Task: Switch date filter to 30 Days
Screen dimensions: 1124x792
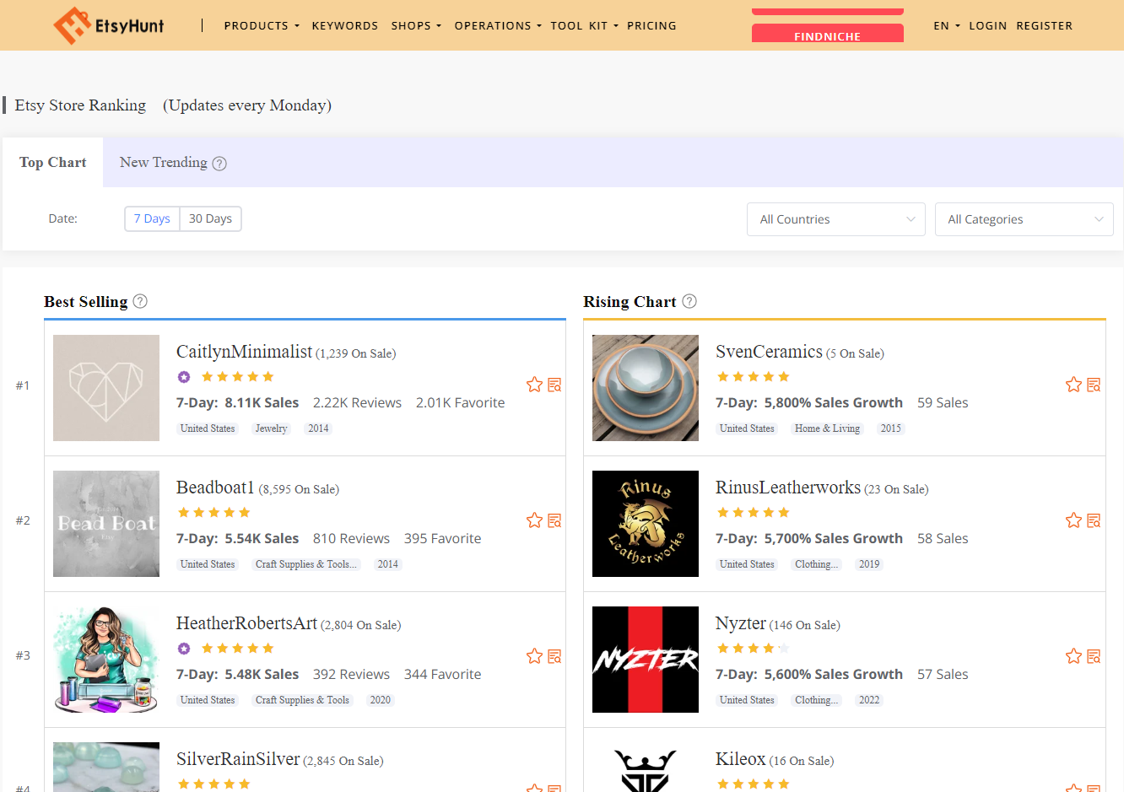Action: [x=210, y=218]
